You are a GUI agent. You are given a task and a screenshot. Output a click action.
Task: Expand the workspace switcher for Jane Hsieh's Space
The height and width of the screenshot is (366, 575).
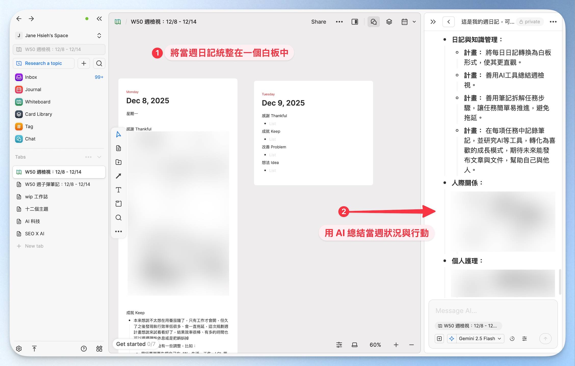coord(99,36)
